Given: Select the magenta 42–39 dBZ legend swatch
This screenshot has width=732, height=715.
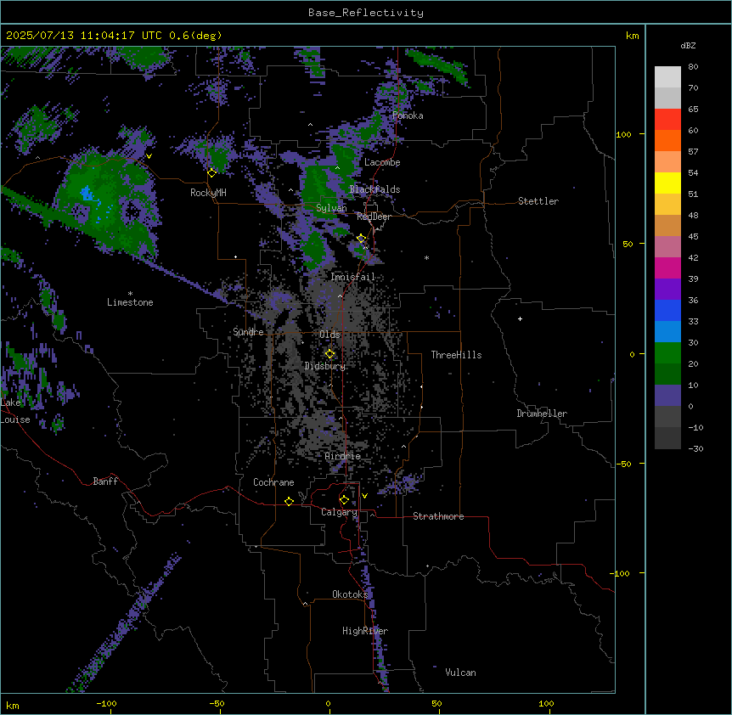Looking at the screenshot, I should pyautogui.click(x=667, y=267).
